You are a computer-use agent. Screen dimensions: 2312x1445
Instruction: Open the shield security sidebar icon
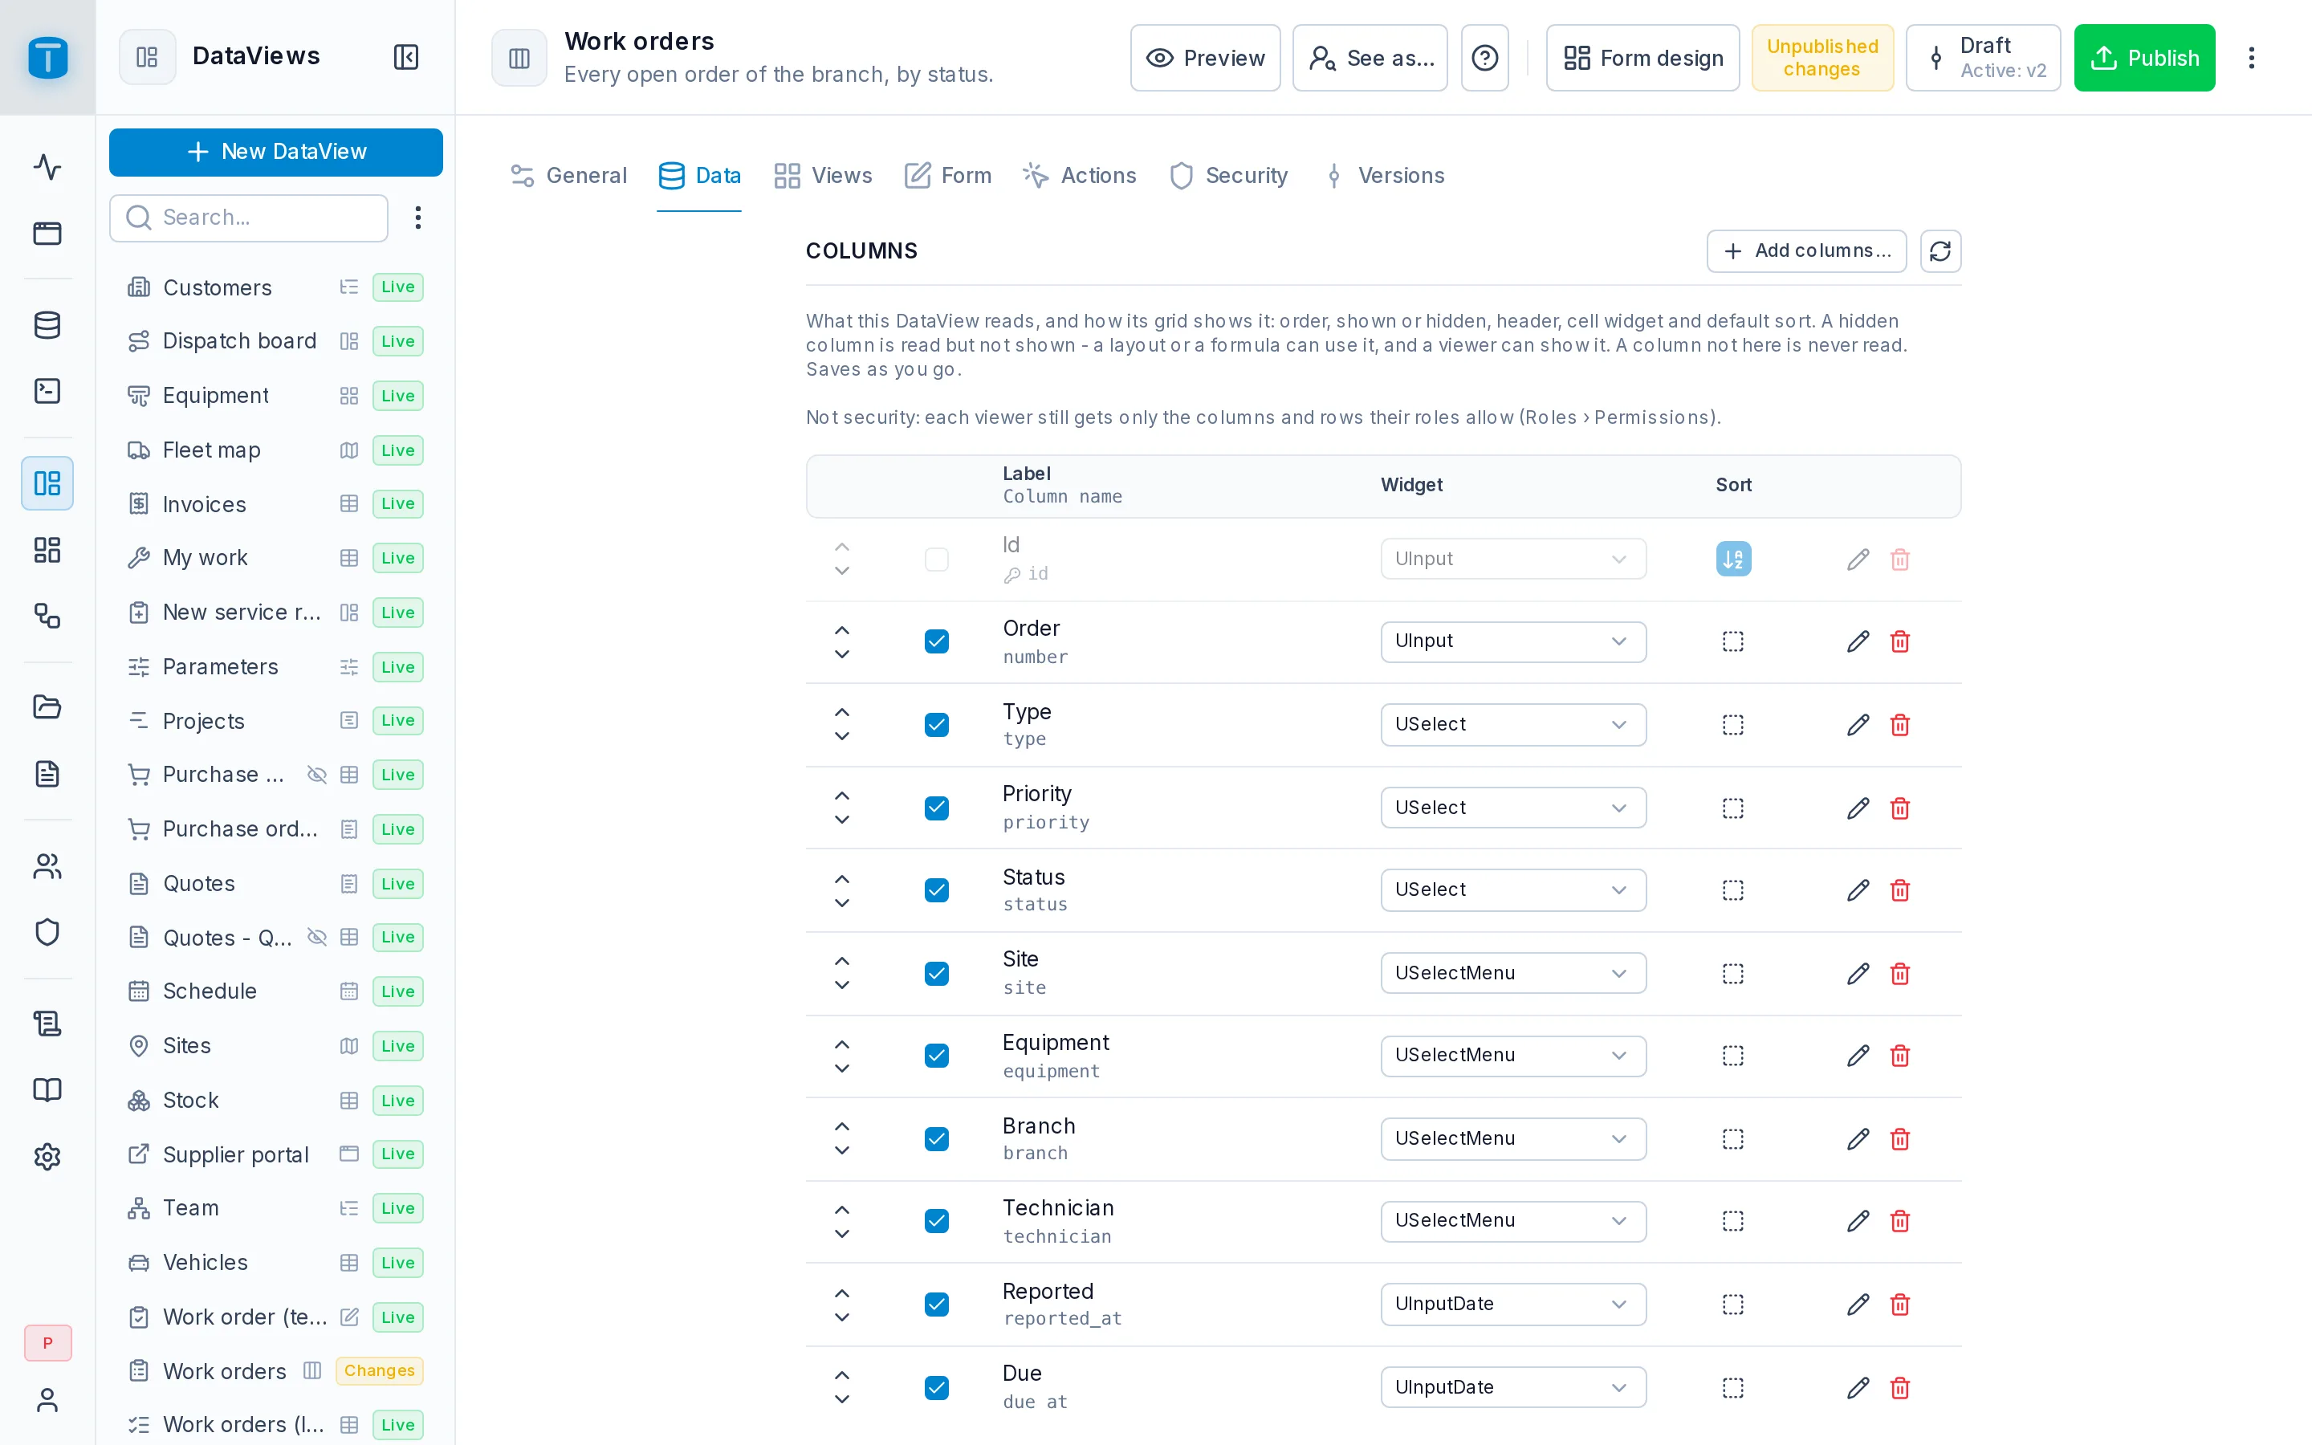47,932
